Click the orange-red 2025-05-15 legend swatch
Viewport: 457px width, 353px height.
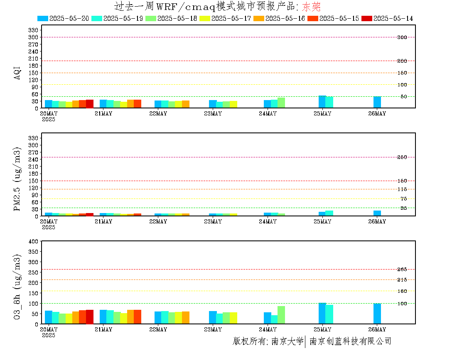tap(313, 18)
